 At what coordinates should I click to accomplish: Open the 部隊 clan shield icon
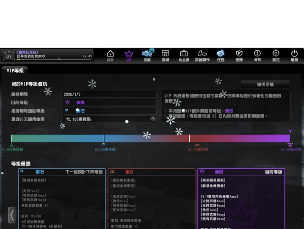pos(239,55)
